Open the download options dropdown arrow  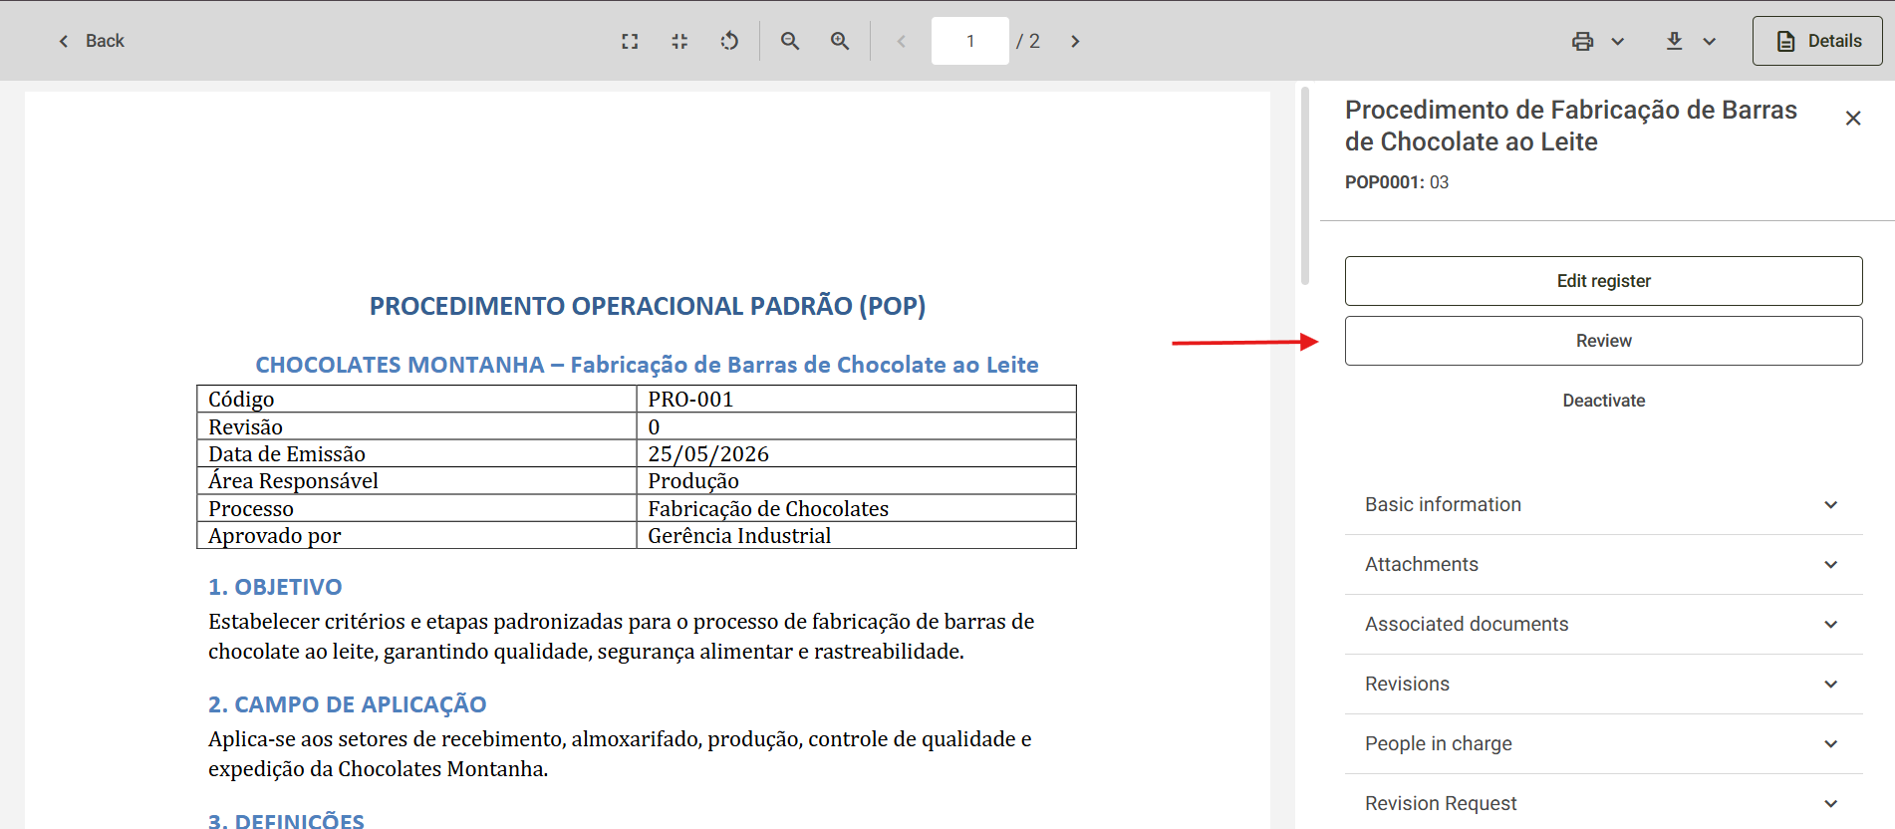tap(1710, 41)
